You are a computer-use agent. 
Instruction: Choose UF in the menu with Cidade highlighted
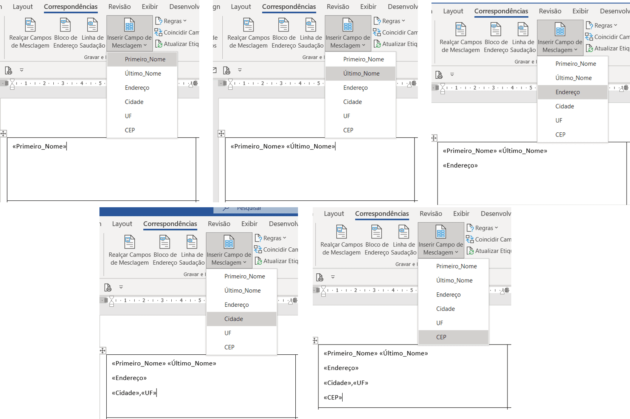pyautogui.click(x=242, y=333)
